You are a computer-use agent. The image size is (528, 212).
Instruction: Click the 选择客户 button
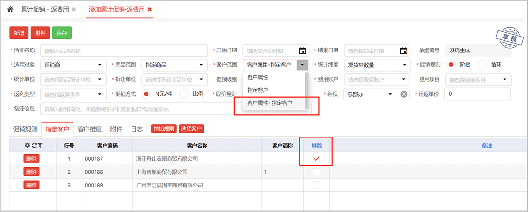coord(191,129)
